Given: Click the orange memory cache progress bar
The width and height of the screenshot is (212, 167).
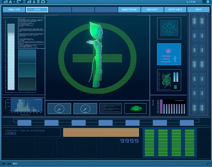Looking at the screenshot, I should [x=101, y=132].
